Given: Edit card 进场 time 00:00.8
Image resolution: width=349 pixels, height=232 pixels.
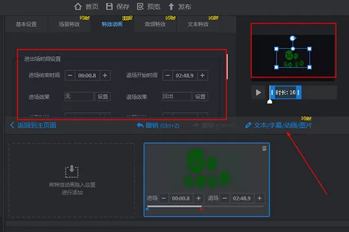Looking at the screenshot, I should pos(181,198).
